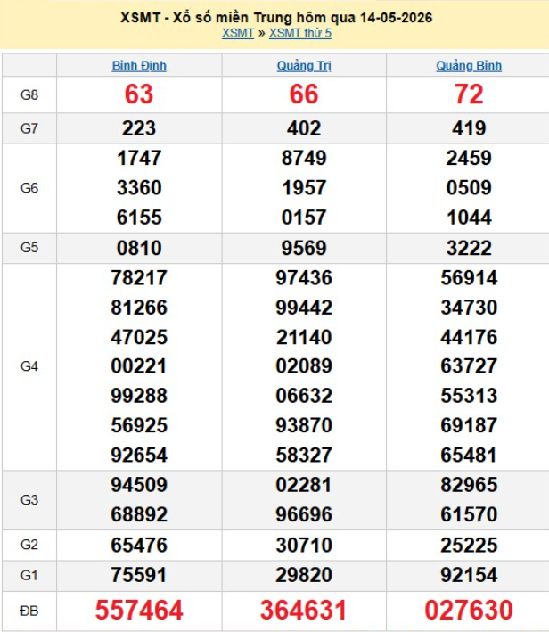This screenshot has width=549, height=632.
Task: Click G4 number 56914
Action: click(x=469, y=278)
